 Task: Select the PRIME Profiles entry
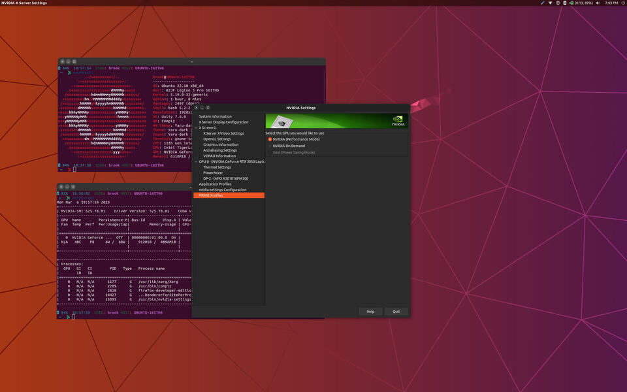tap(229, 195)
